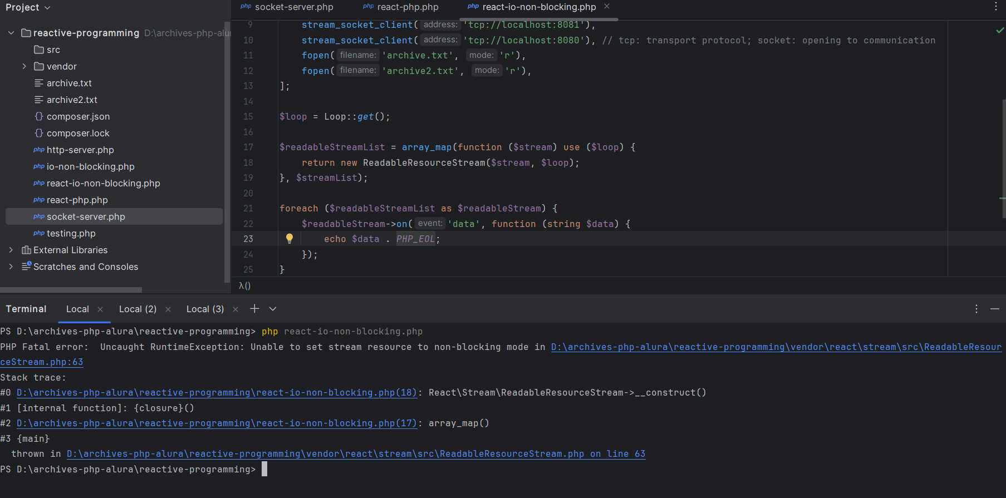Open stack trace link react-io-non-blocking.php(17)
The image size is (1006, 498).
coord(217,423)
